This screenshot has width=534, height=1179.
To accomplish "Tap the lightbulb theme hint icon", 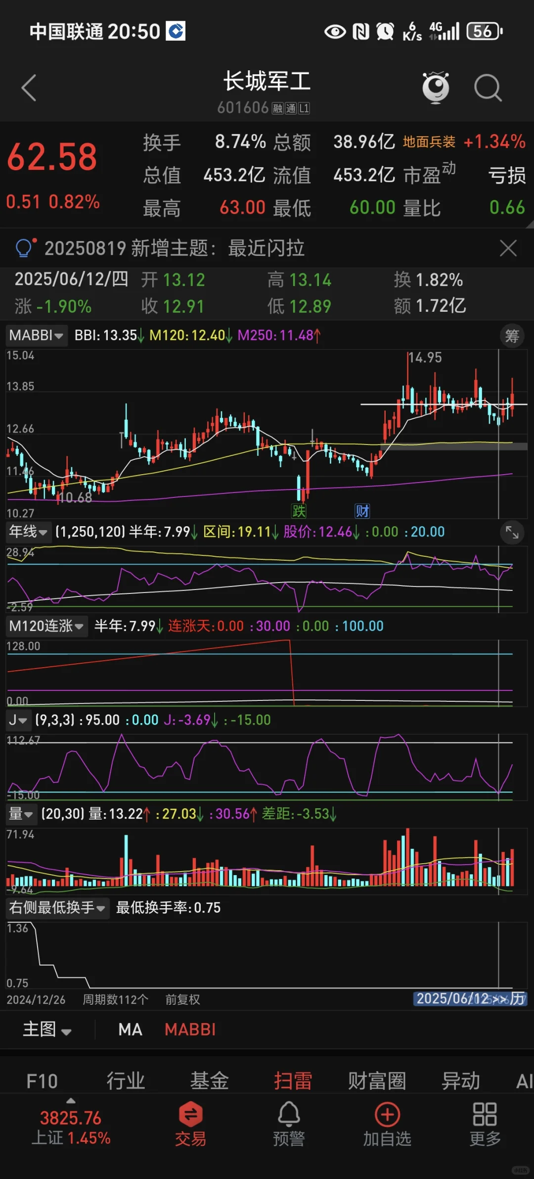I will tap(25, 247).
